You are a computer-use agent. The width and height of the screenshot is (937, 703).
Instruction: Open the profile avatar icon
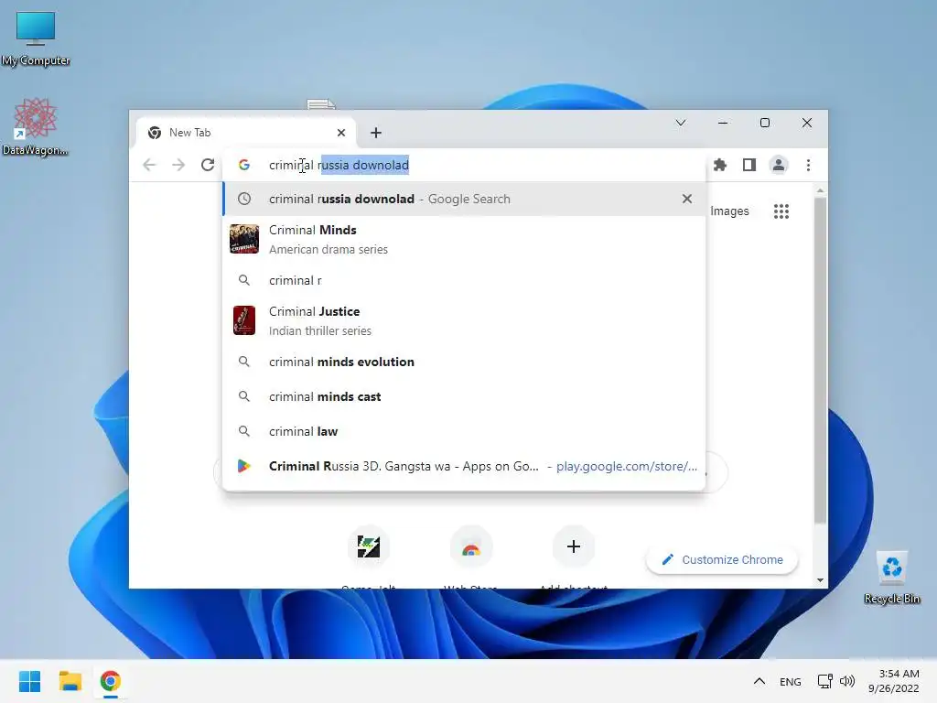[x=779, y=165]
